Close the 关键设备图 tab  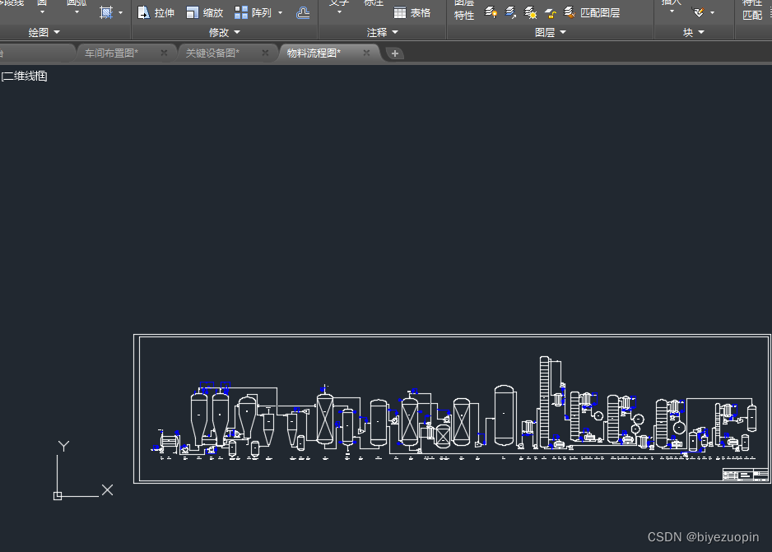click(265, 53)
